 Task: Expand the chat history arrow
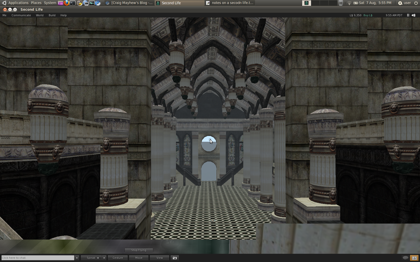(77, 258)
